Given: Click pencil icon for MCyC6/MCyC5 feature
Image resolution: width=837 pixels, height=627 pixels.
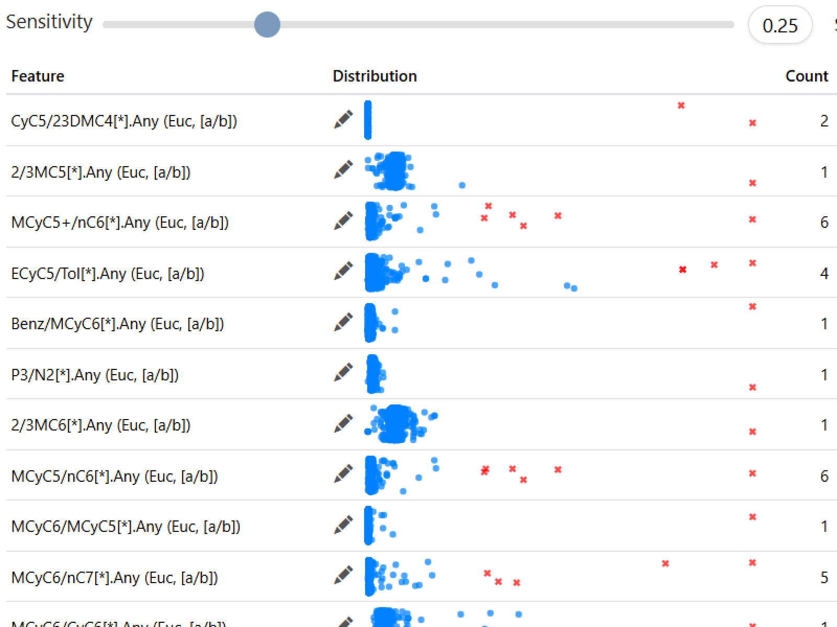Looking at the screenshot, I should (343, 525).
